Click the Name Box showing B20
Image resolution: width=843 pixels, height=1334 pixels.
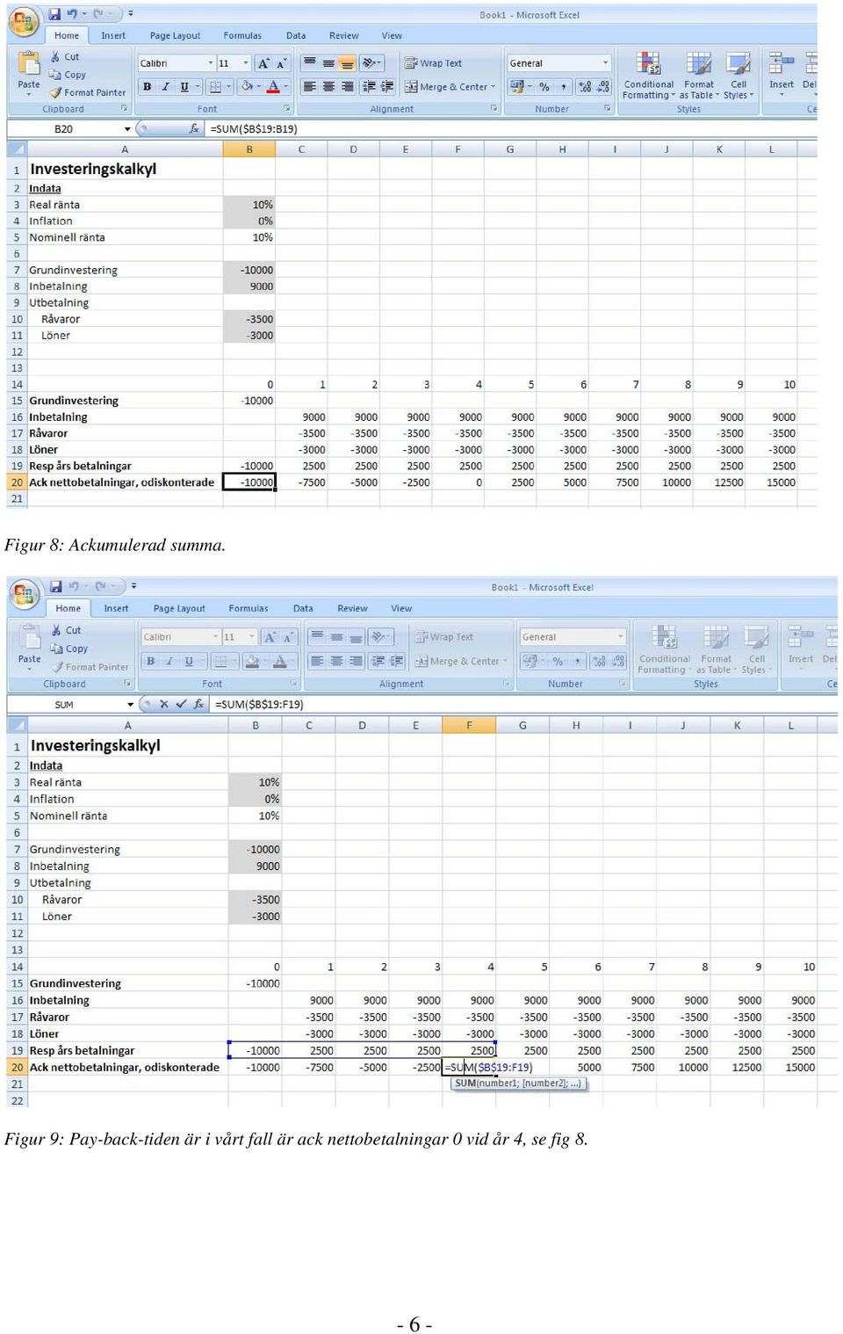point(64,128)
